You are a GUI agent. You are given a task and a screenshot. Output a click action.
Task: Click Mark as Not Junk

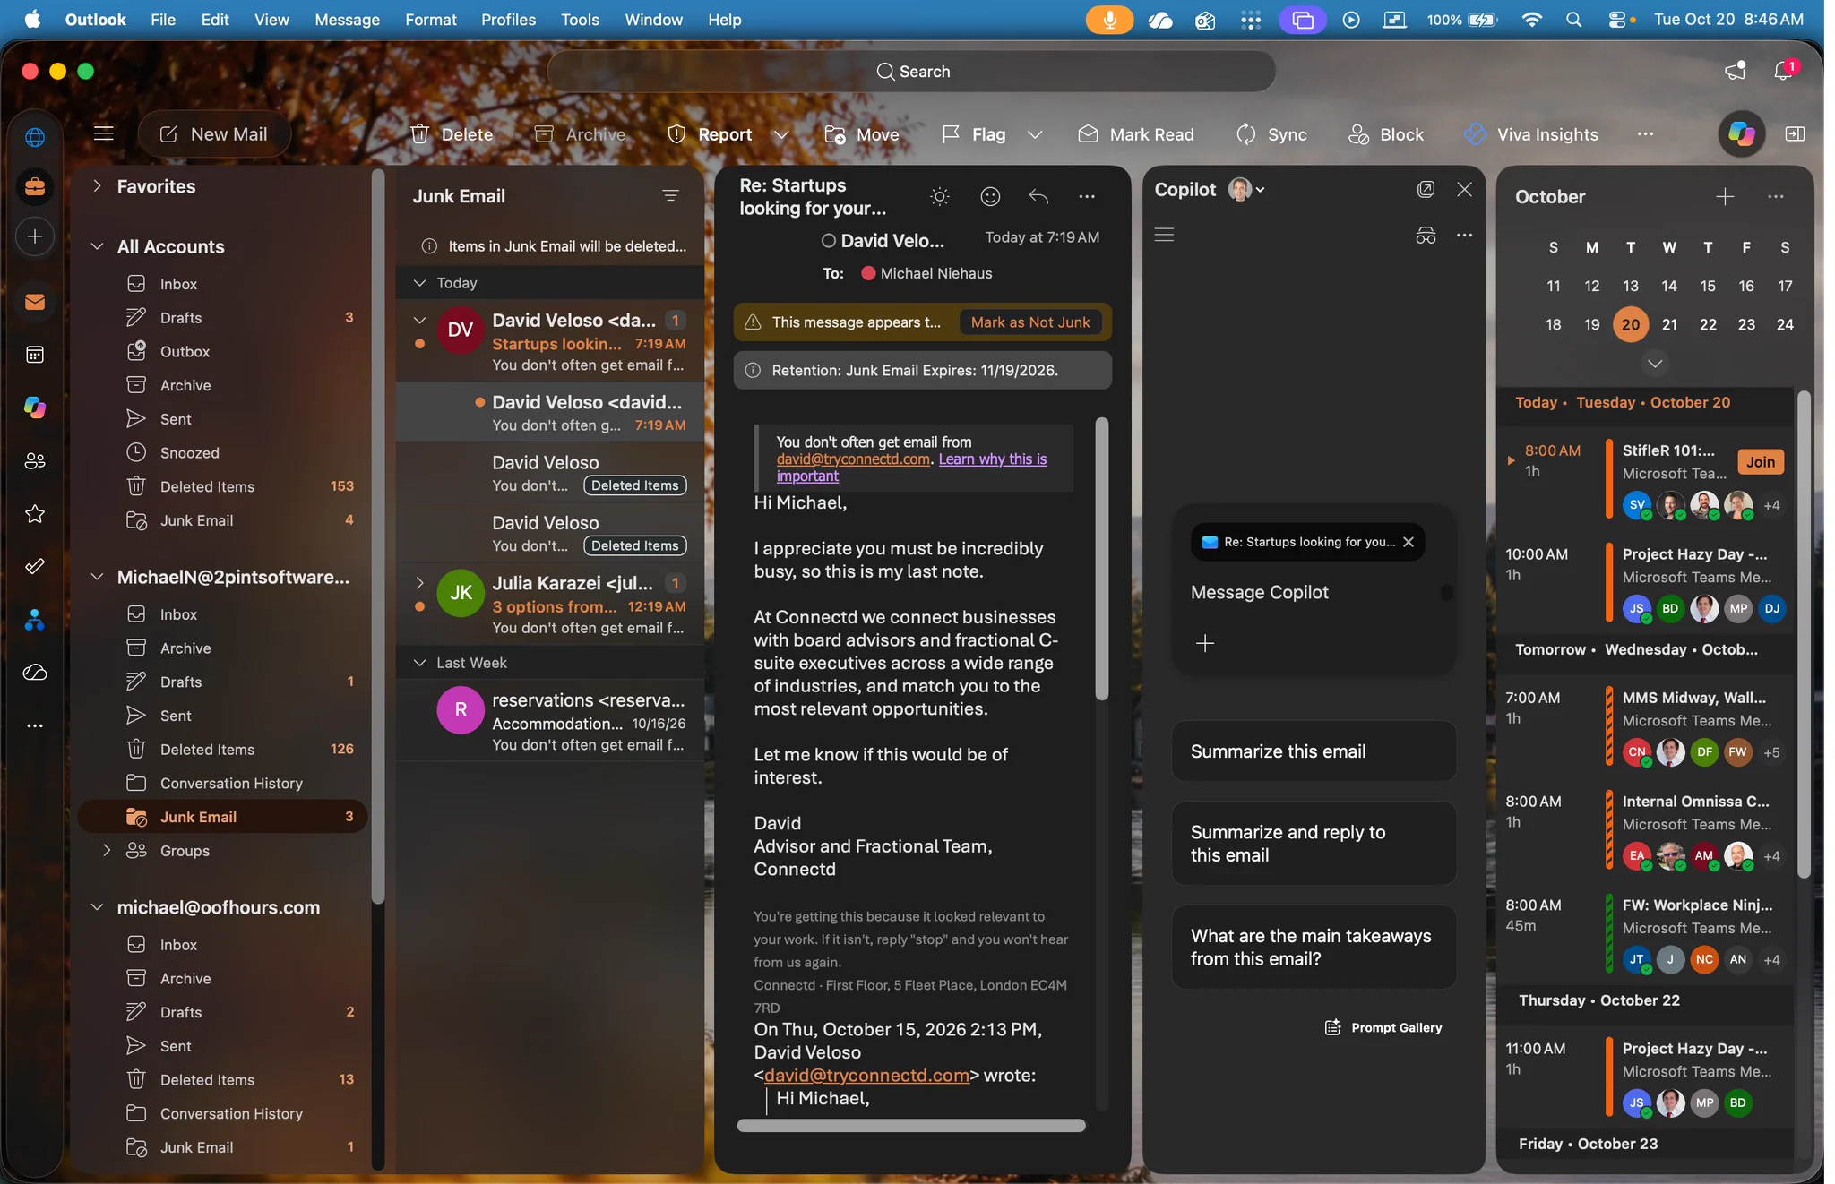[1030, 322]
